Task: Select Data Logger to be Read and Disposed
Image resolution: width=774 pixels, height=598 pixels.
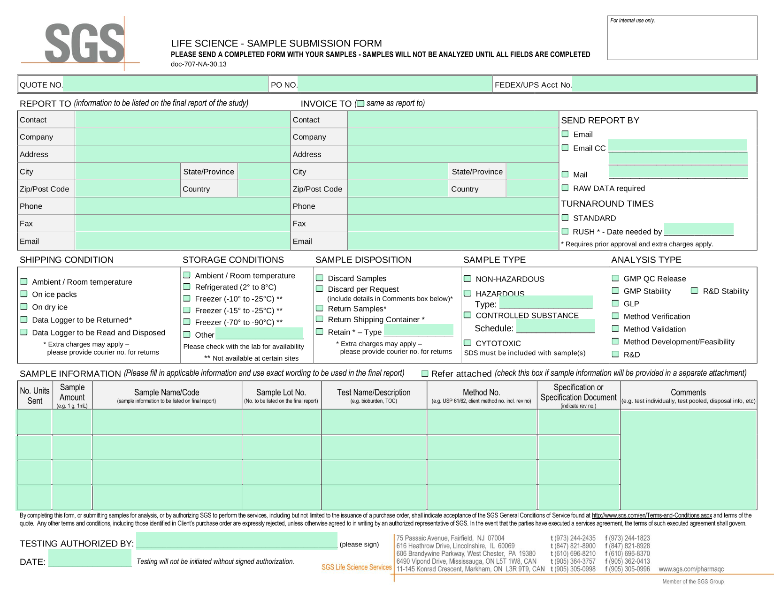Action: click(24, 332)
